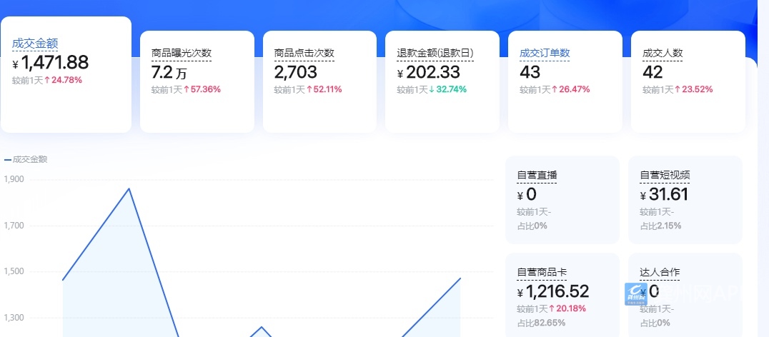Viewport: 769px width, 337px height.
Task: Click the highest peak on the line chart
Action: 129,188
